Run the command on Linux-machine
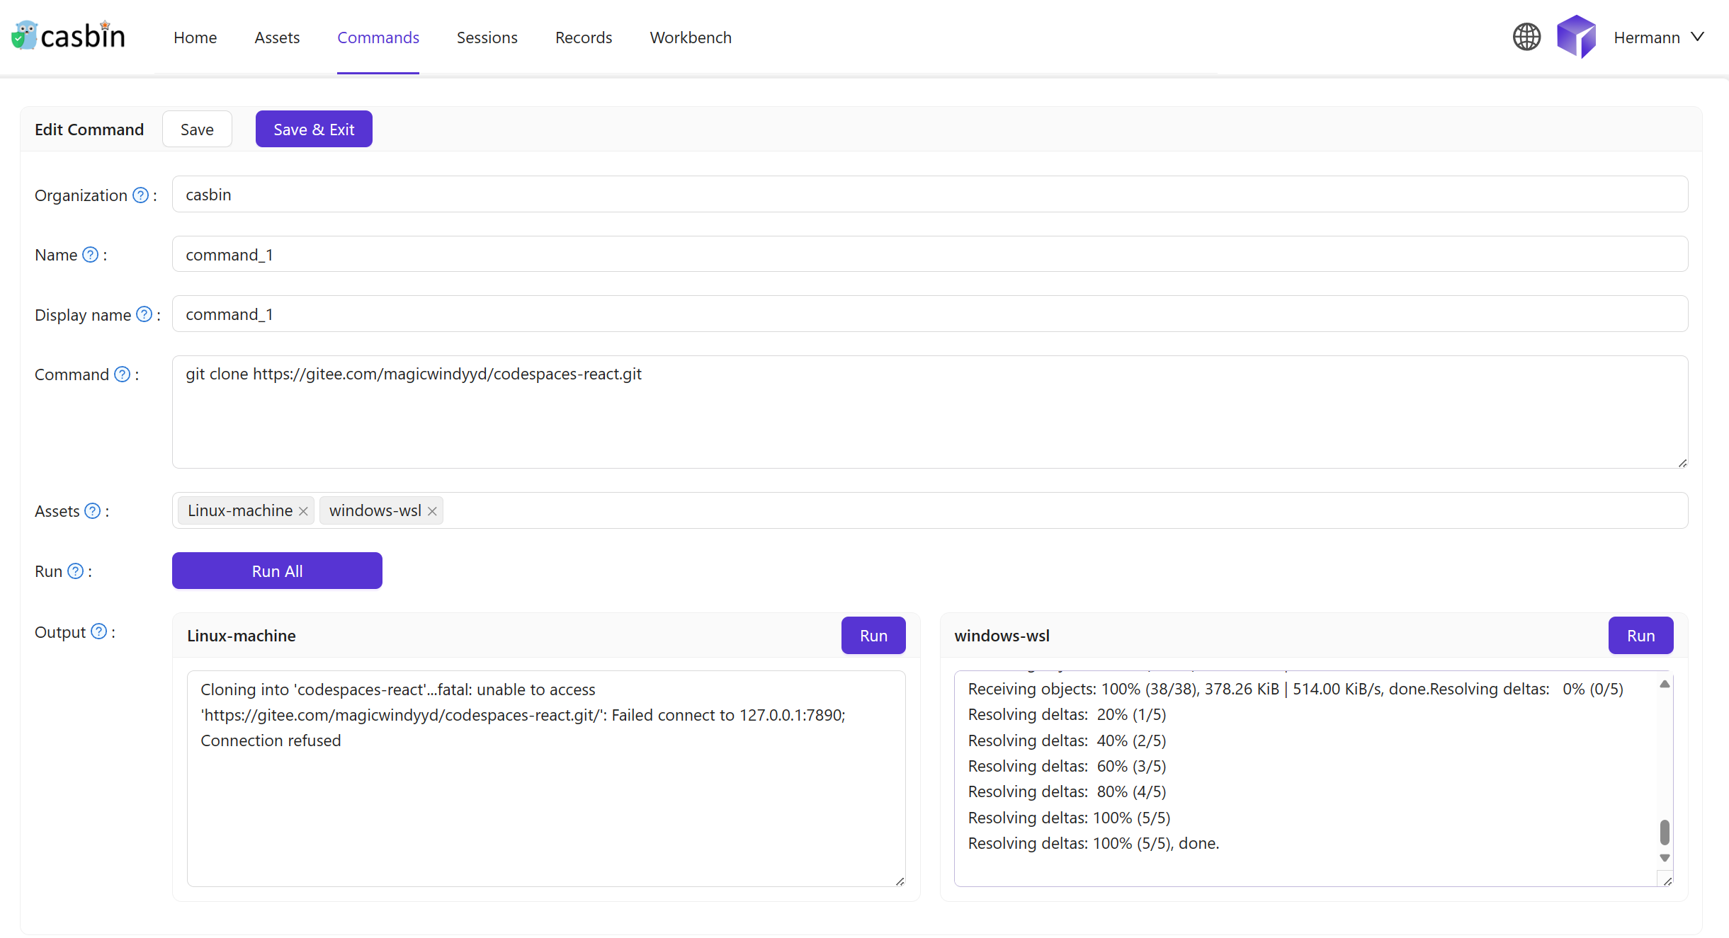Image resolution: width=1729 pixels, height=938 pixels. [873, 636]
